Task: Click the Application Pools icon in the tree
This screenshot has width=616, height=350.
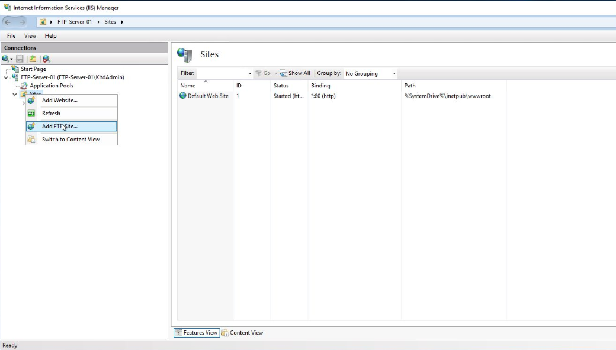Action: click(24, 86)
